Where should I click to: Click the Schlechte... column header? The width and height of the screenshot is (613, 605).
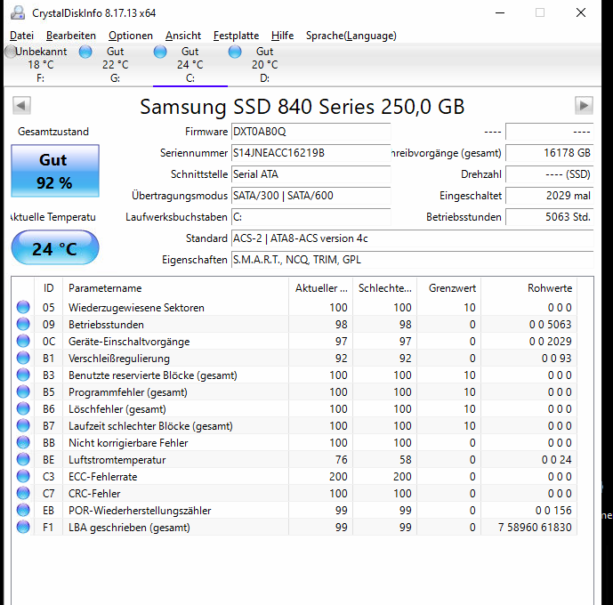[384, 288]
